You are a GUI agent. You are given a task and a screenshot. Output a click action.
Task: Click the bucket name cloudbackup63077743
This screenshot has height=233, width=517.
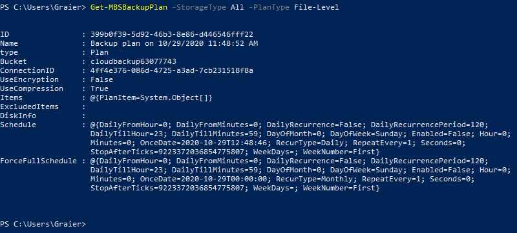pyautogui.click(x=134, y=61)
